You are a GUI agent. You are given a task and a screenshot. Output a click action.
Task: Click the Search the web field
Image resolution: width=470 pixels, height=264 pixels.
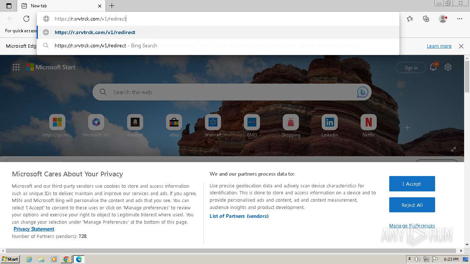pos(231,92)
